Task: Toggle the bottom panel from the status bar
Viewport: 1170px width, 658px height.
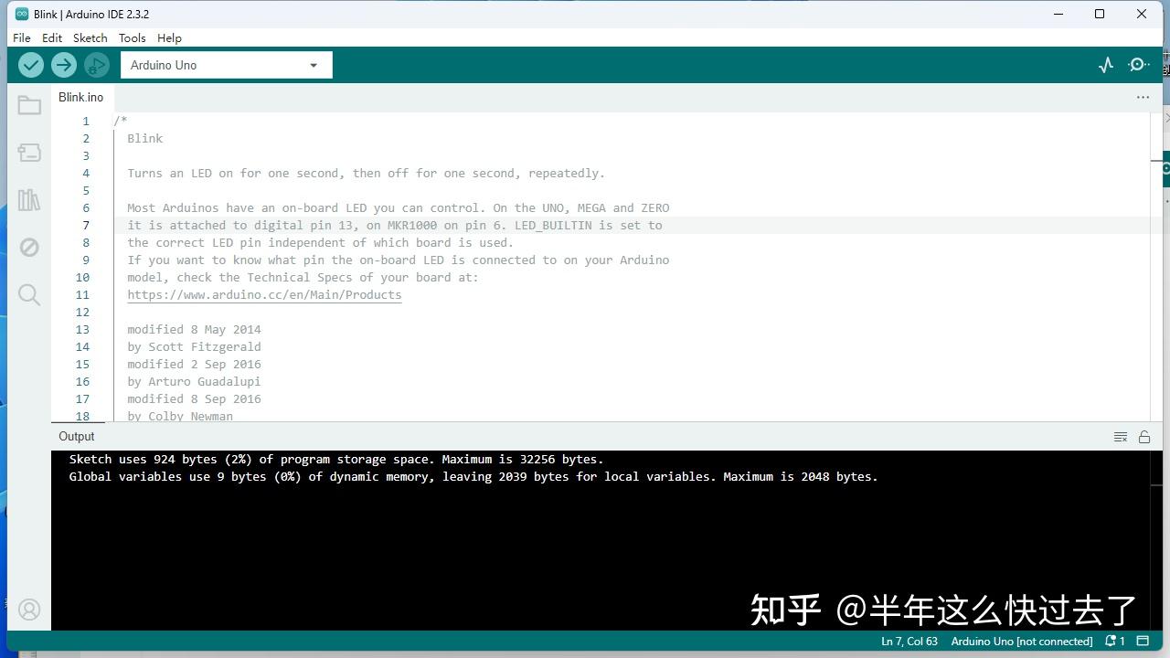Action: (x=1143, y=641)
